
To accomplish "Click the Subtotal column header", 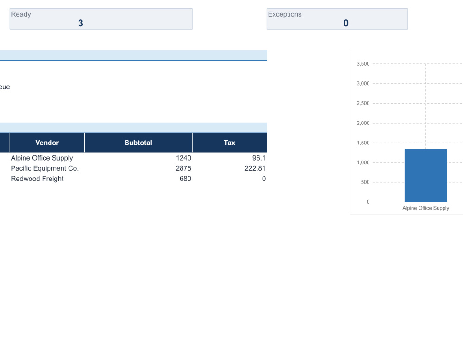I will 138,143.
